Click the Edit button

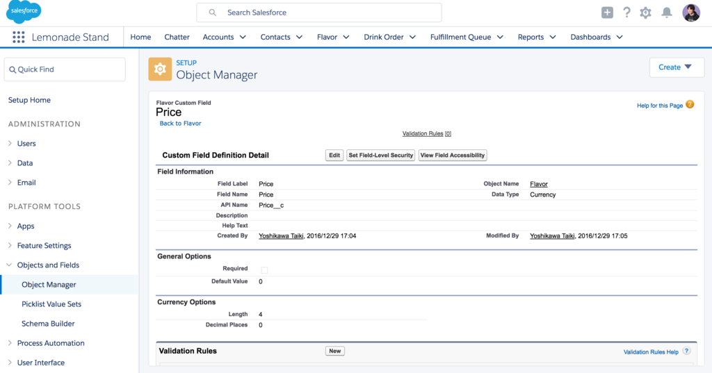(x=334, y=155)
